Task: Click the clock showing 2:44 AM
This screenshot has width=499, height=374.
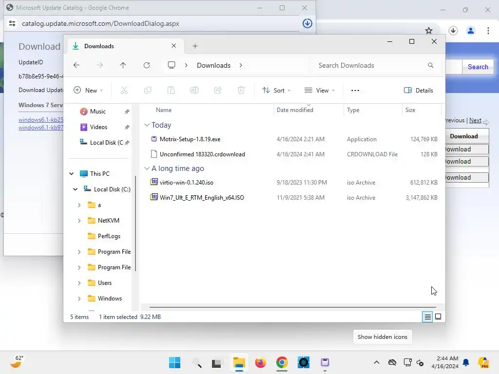Action: coord(445,362)
